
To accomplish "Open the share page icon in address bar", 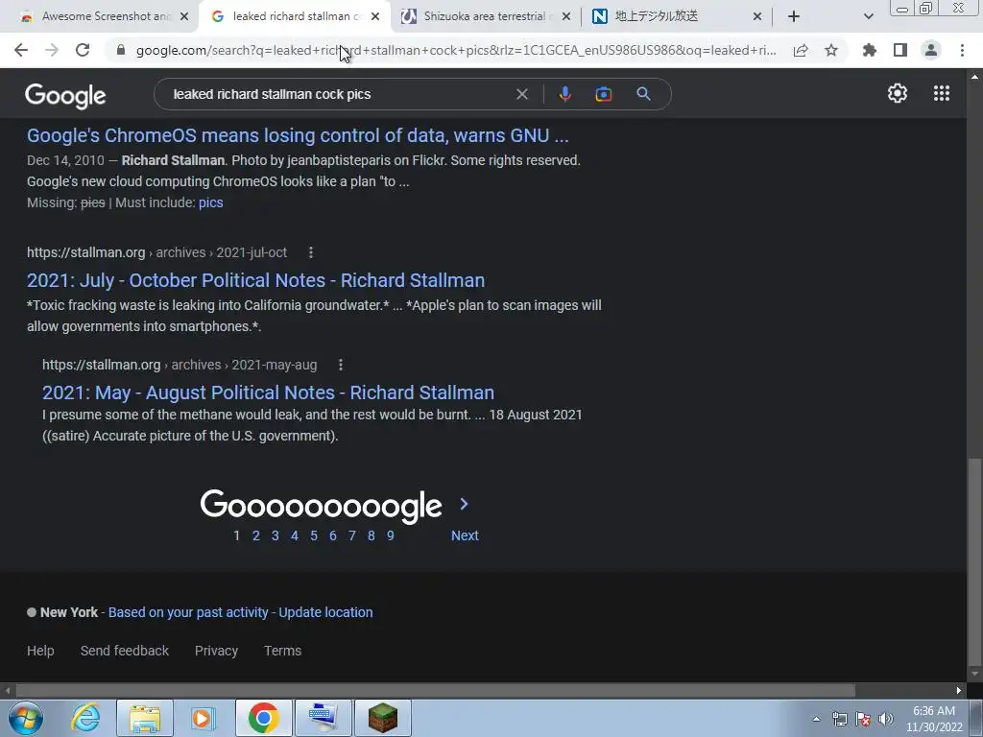I will tap(801, 50).
